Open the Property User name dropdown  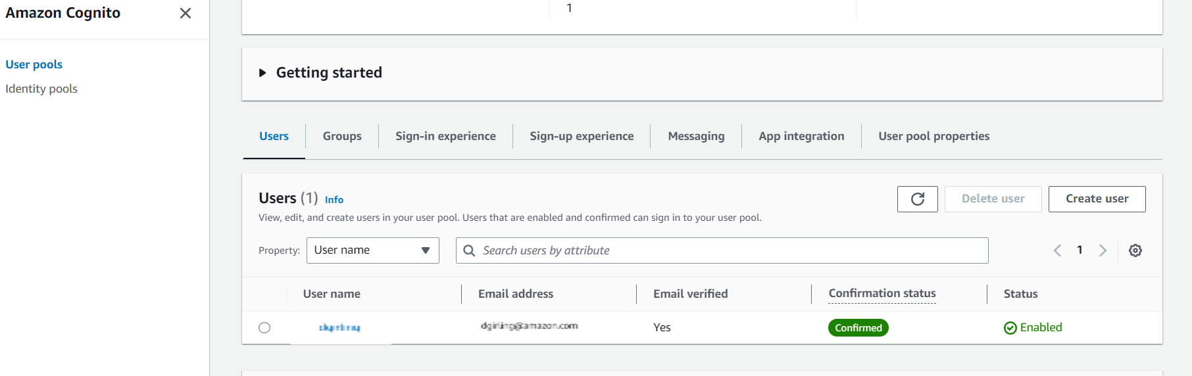tap(372, 250)
